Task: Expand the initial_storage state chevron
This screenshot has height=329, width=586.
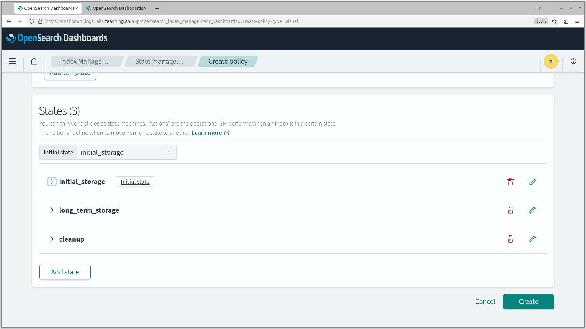Action: (x=52, y=182)
